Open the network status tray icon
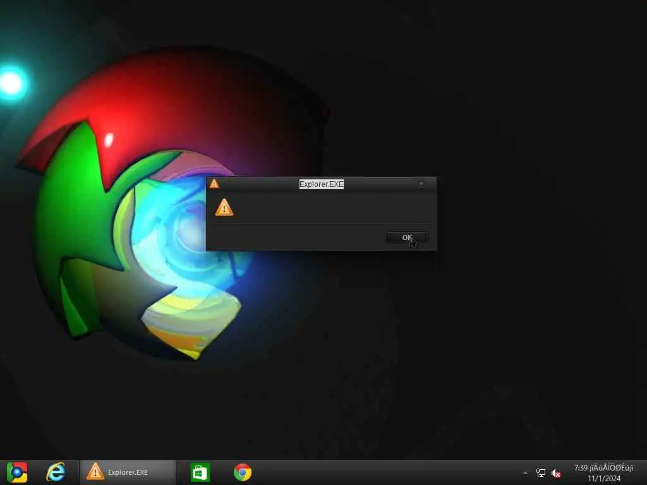Viewport: 647px width, 485px height. (x=541, y=473)
